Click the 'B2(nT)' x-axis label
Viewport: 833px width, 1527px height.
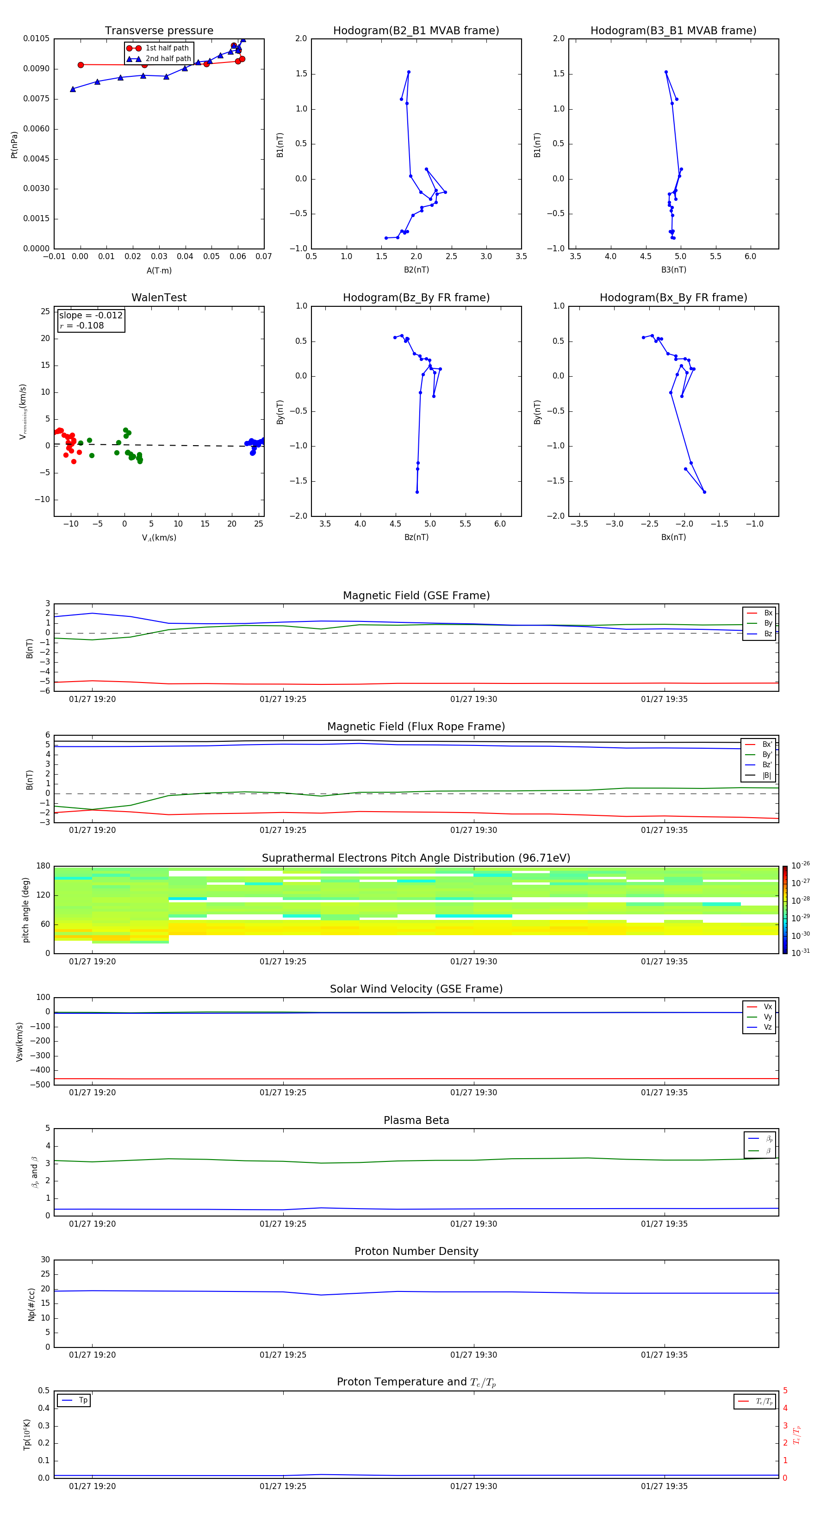(416, 270)
